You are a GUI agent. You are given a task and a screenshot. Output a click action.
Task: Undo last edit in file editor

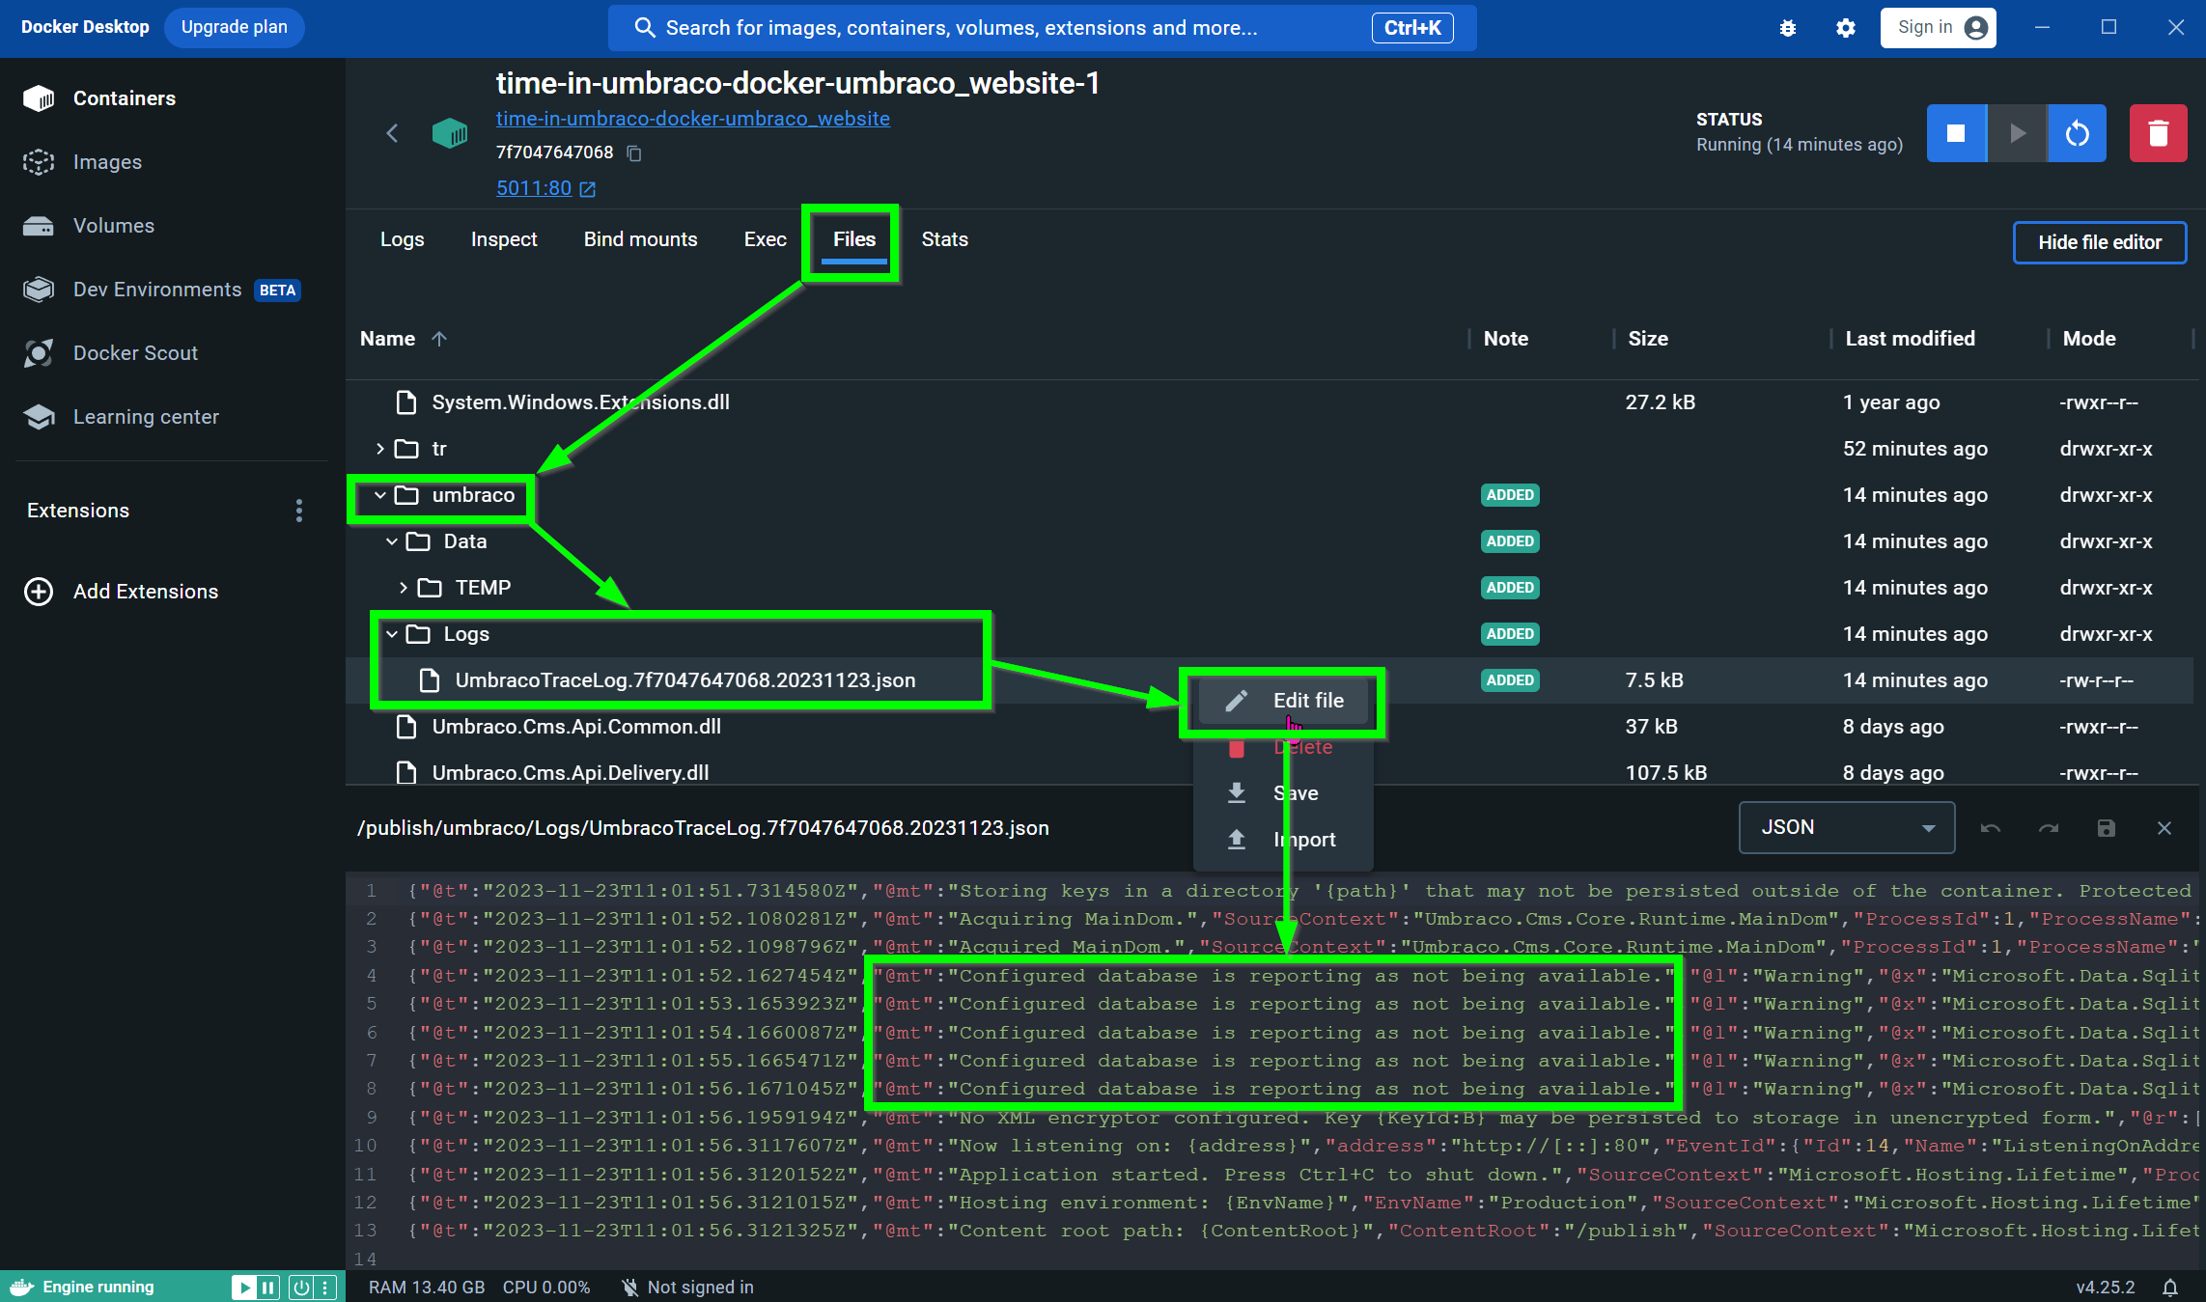[x=1991, y=828]
